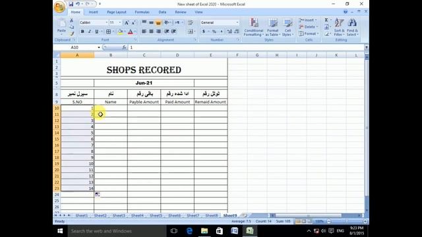Open the Data ribbon tab
This screenshot has width=422, height=237.
pyautogui.click(x=162, y=12)
